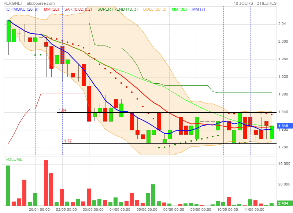Click the MM (30) legend label
Viewport: 293px width, 213px height.
click(179, 9)
